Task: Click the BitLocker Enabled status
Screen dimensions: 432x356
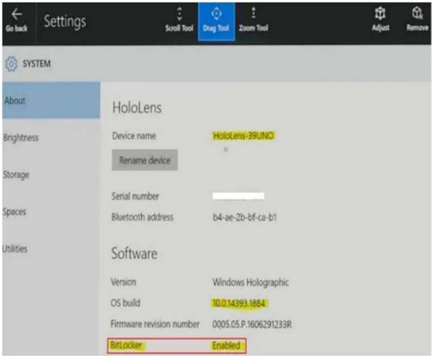Action: (226, 345)
